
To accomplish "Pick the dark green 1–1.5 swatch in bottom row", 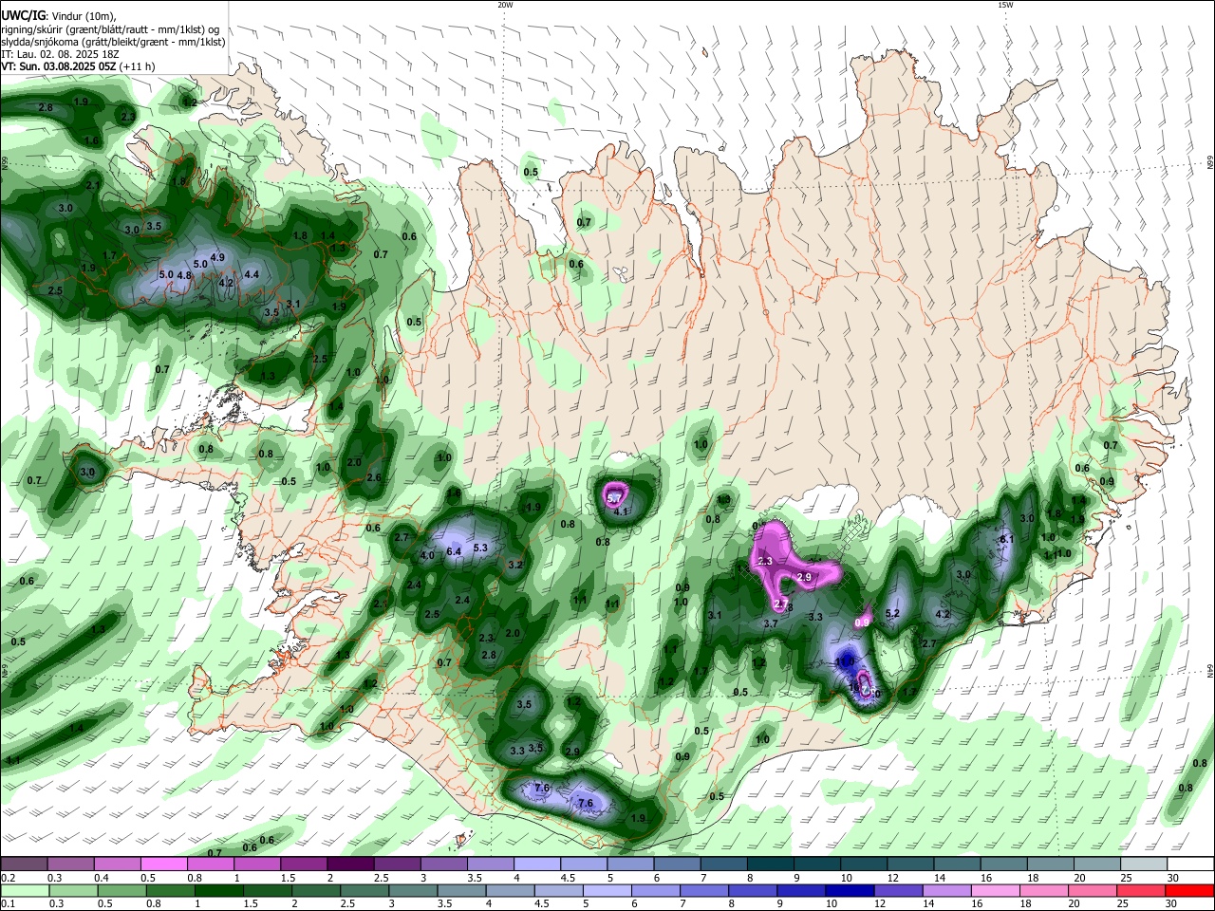I will 218,890.
